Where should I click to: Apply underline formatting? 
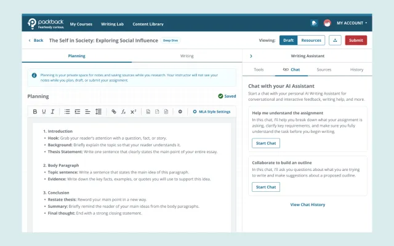click(x=44, y=112)
